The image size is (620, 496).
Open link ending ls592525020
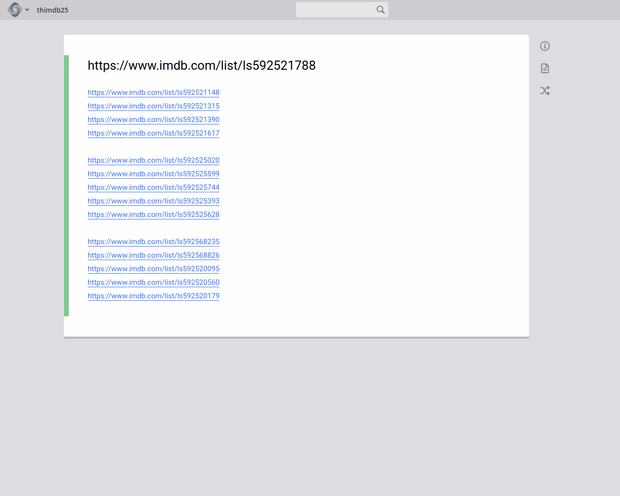tap(154, 160)
